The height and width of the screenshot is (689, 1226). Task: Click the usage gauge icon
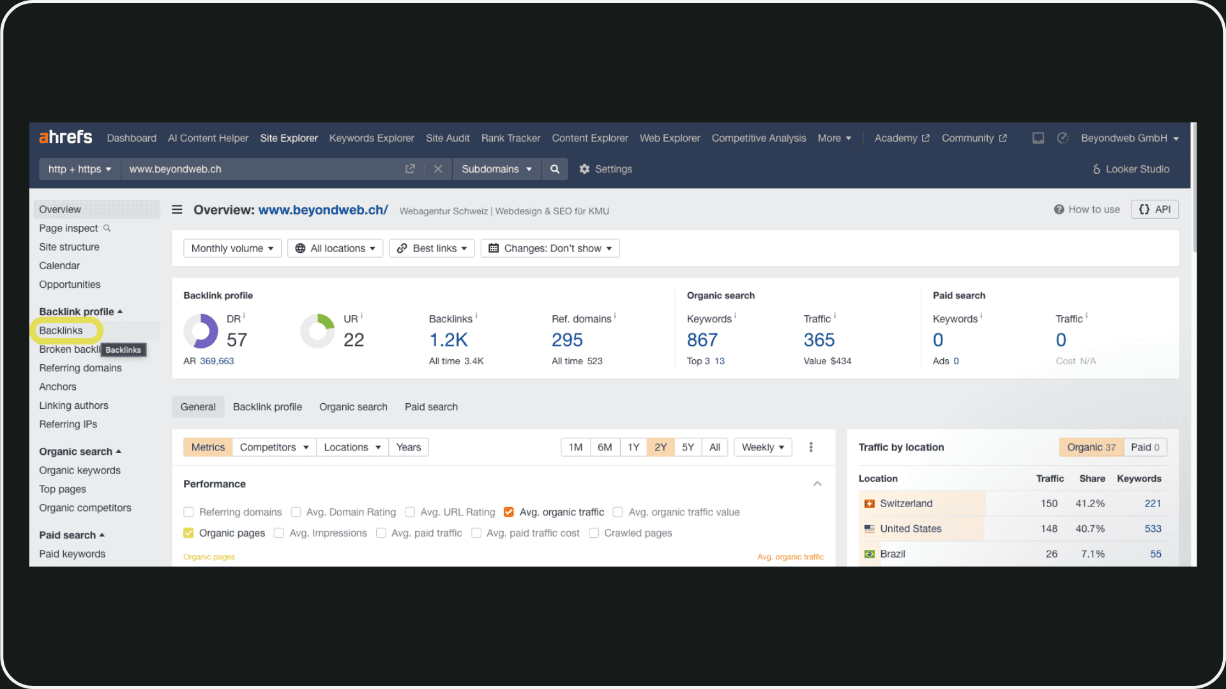(1063, 138)
